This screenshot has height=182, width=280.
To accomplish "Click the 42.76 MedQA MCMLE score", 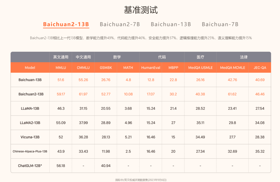I will tap(232, 80).
